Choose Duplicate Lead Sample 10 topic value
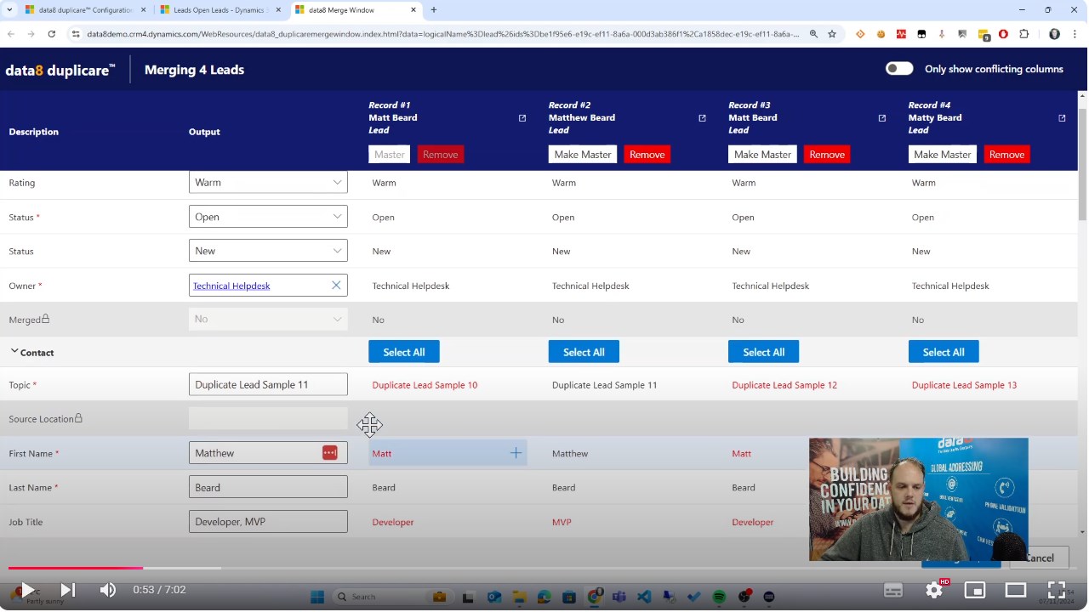This screenshot has height=612, width=1089. [425, 385]
